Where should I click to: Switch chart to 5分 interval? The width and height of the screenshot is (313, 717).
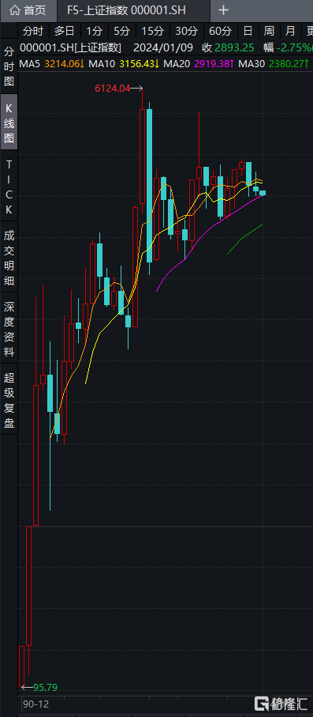(x=122, y=31)
